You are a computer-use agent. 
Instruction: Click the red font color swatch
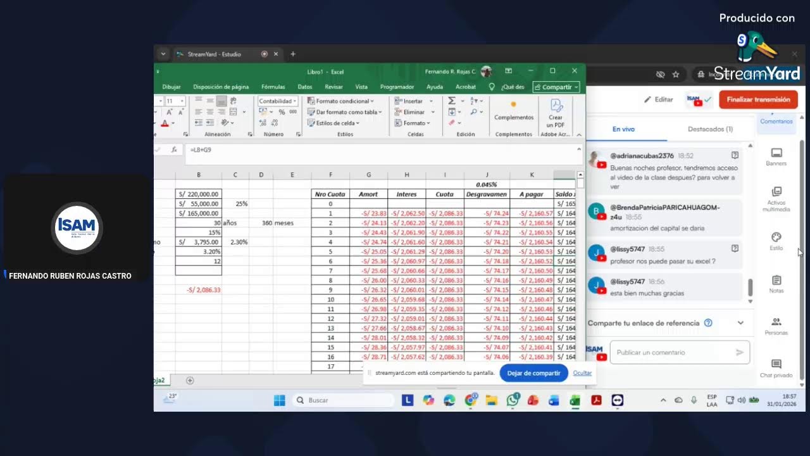(165, 123)
